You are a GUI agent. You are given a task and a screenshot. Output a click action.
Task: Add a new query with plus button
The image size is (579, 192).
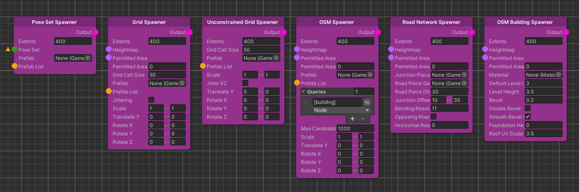click(352, 119)
